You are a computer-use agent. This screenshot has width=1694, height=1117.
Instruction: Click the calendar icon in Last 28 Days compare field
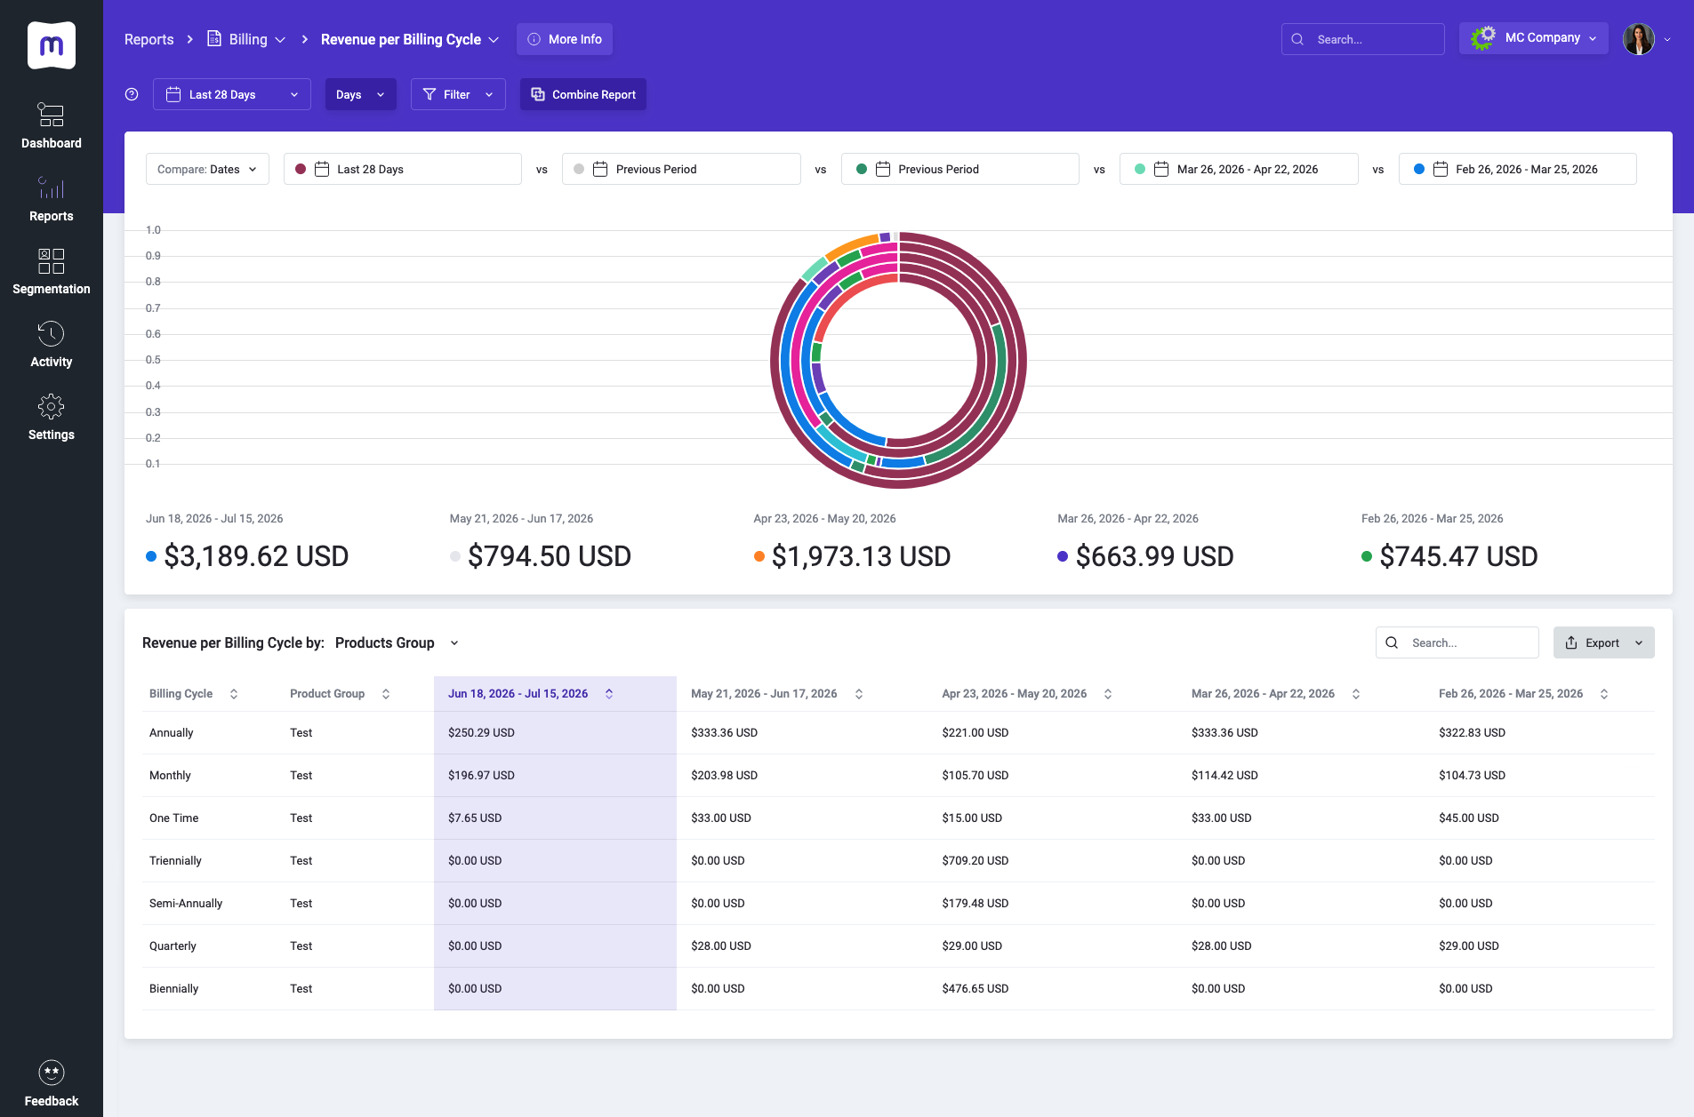(x=322, y=169)
